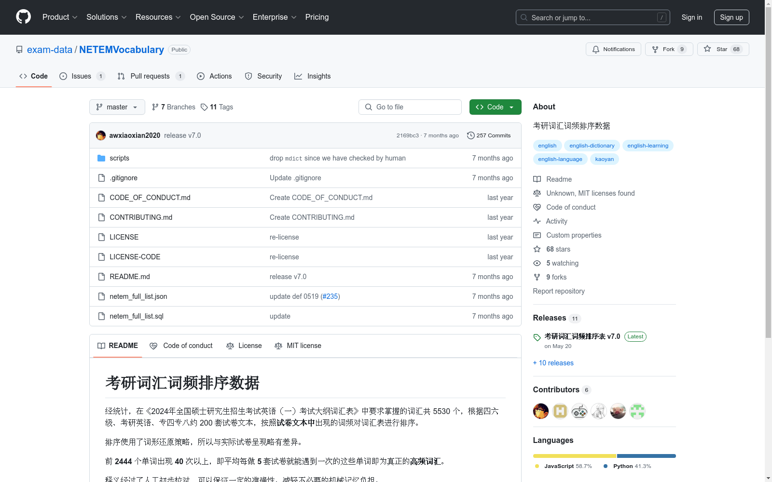Screen dimensions: 772x482
Task: Click the Activity pulse icon
Action: pos(537,221)
